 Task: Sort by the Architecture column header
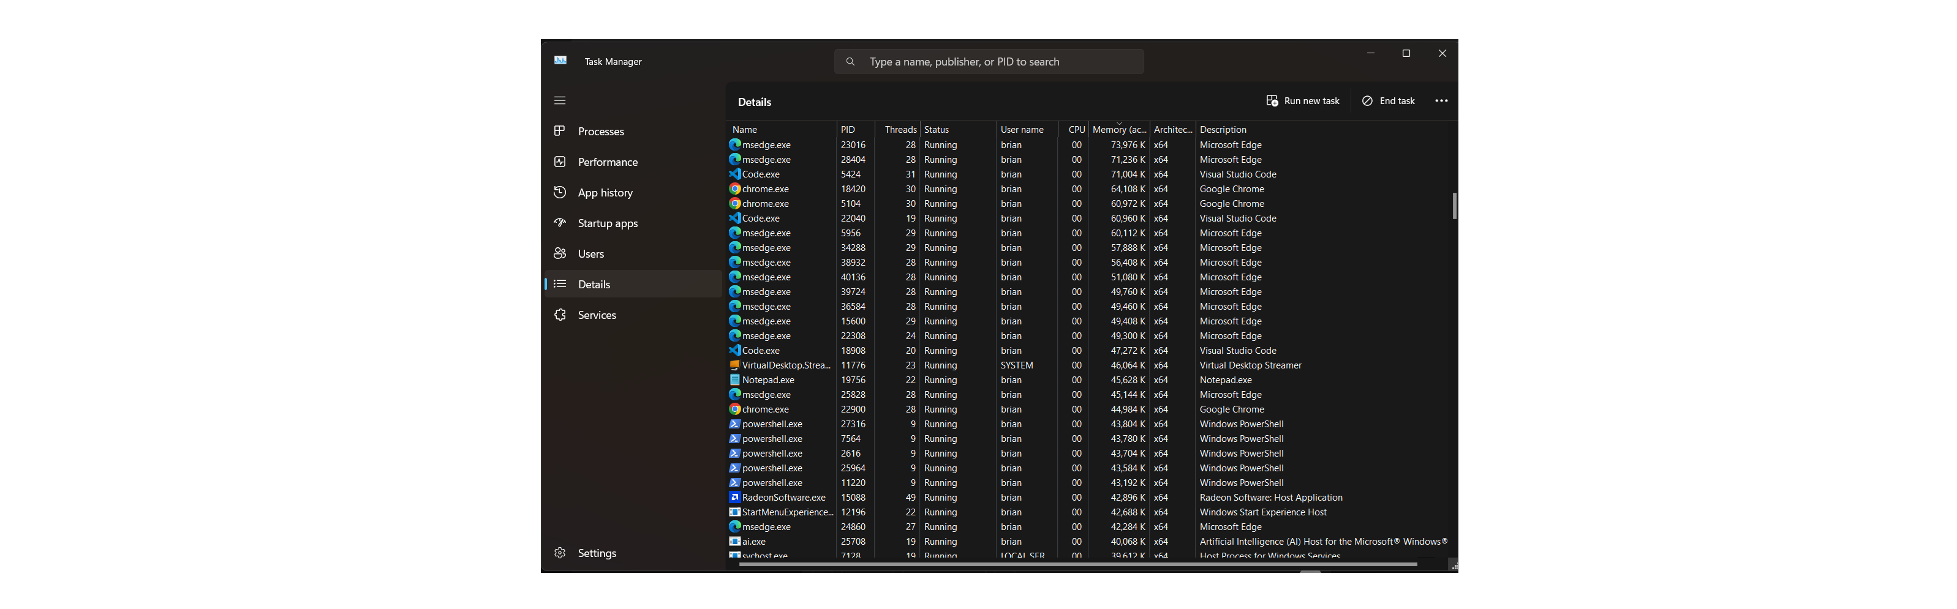point(1173,129)
